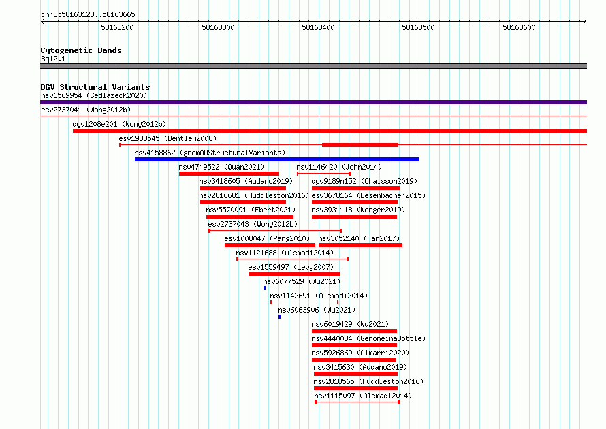
Task: Select the nsv3418605 red bar
Action: 242,188
